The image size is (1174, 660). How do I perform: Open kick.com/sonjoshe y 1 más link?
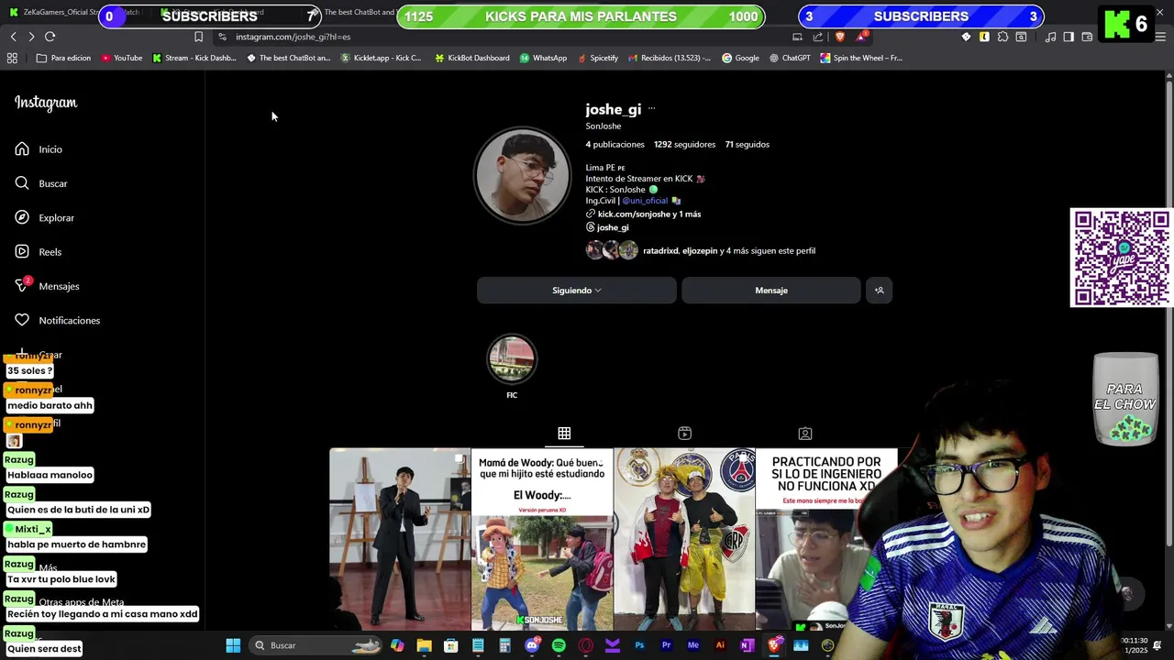coord(648,214)
